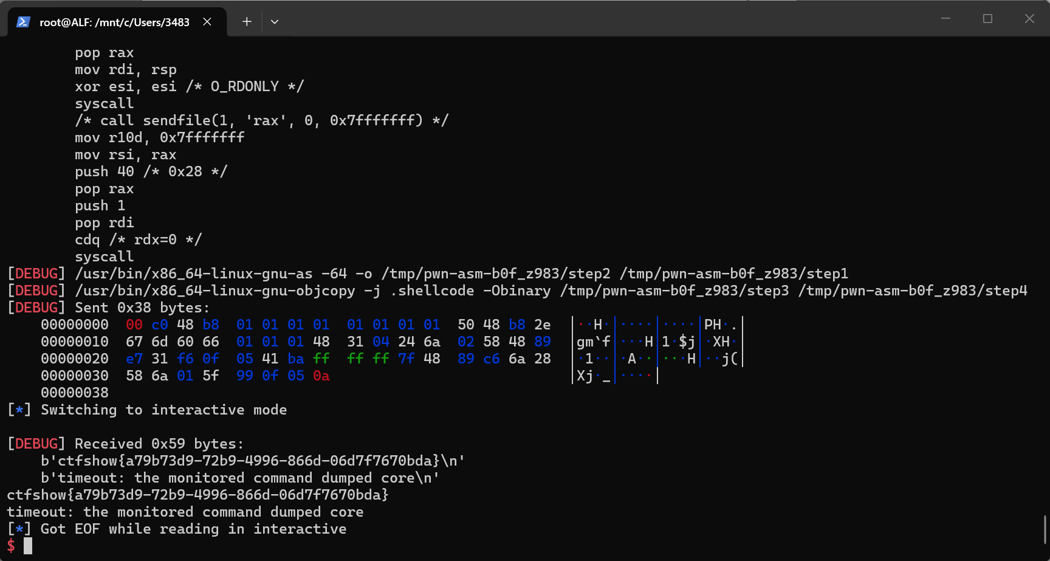This screenshot has height=561, width=1050.
Task: Open a new terminal tab with plus button
Action: coord(247,22)
